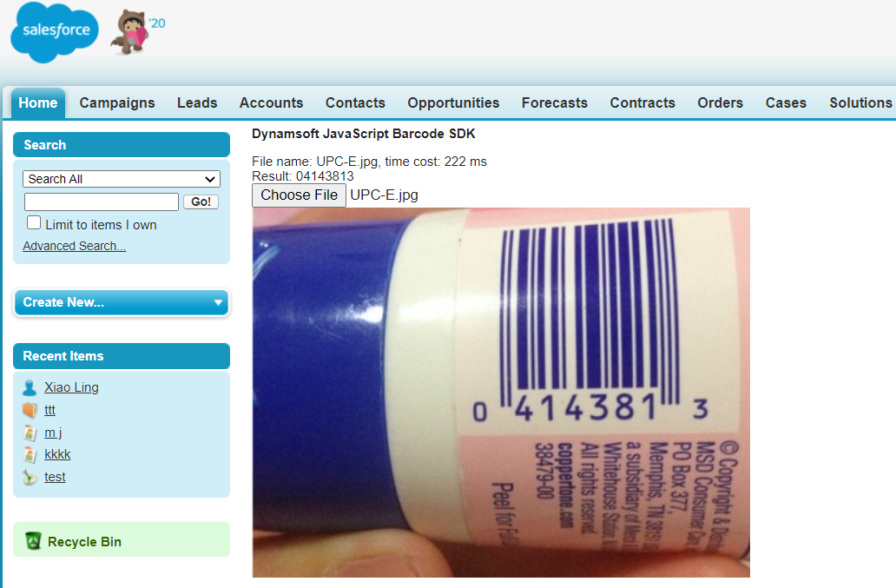Click the person icon beside Xiao Ling
The height and width of the screenshot is (588, 896).
[x=30, y=388]
